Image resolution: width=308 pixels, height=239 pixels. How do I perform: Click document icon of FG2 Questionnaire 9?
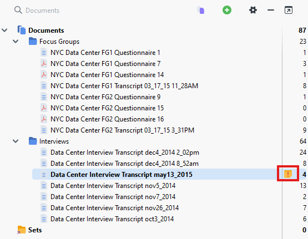coord(44,97)
